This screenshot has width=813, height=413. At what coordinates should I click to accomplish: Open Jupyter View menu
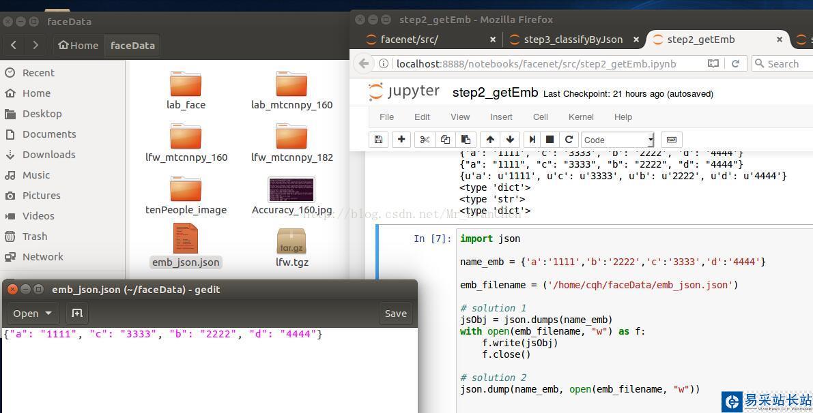pyautogui.click(x=460, y=117)
